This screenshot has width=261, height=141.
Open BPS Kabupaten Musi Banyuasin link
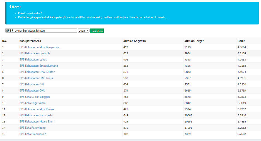[x=39, y=47]
